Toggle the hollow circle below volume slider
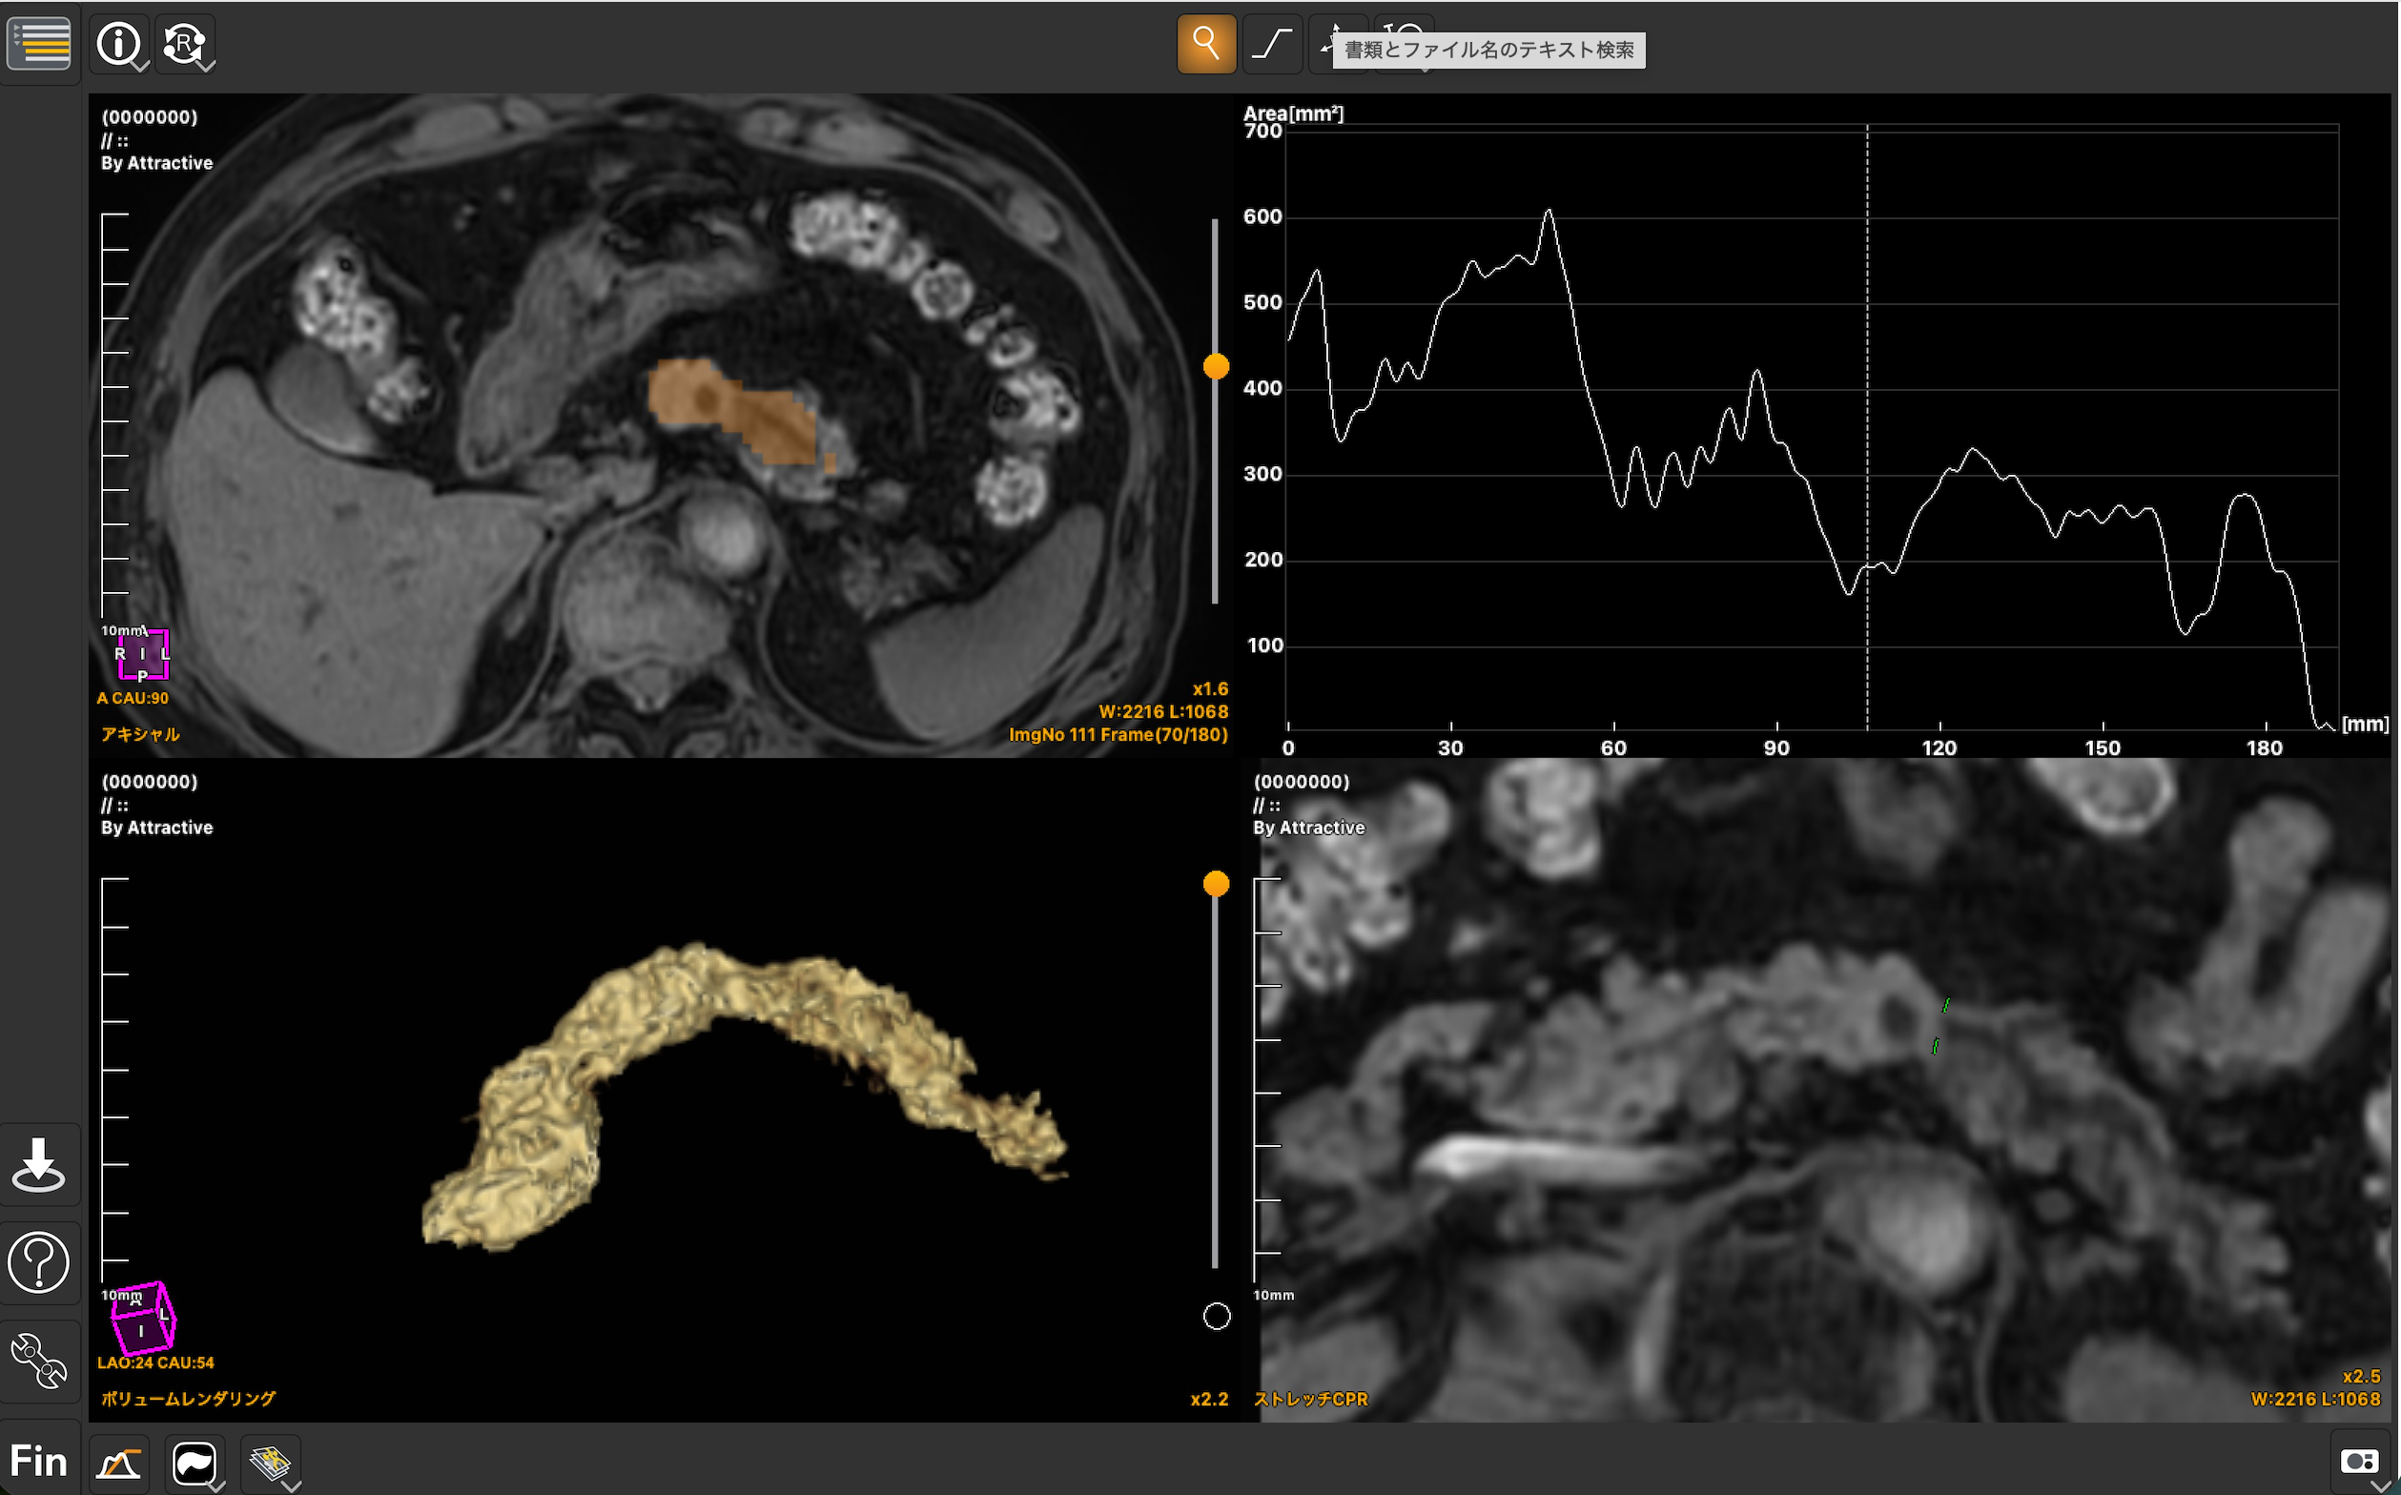This screenshot has width=2401, height=1495. [1217, 1316]
